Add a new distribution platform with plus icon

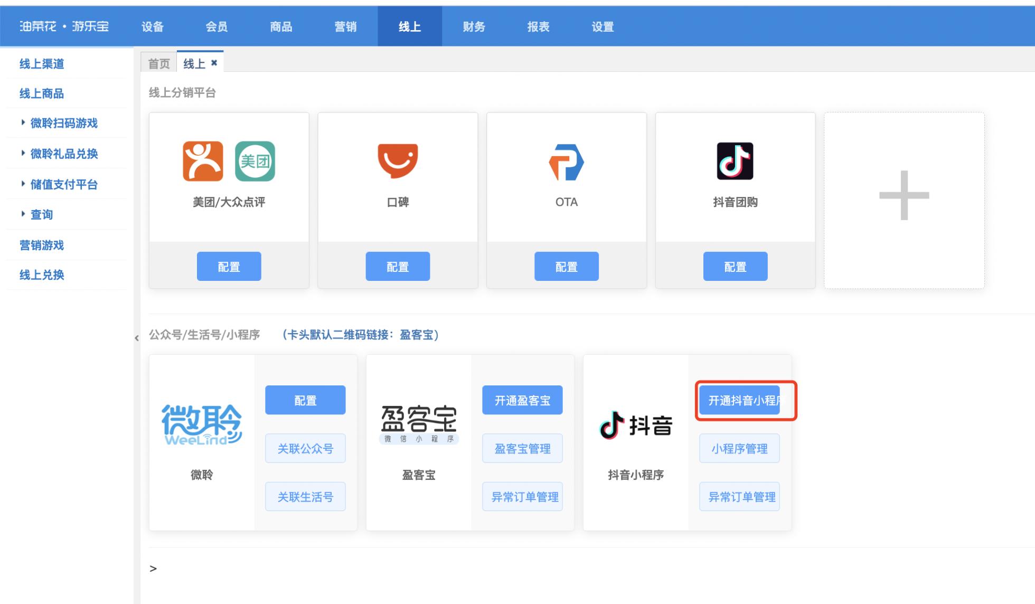pos(904,195)
